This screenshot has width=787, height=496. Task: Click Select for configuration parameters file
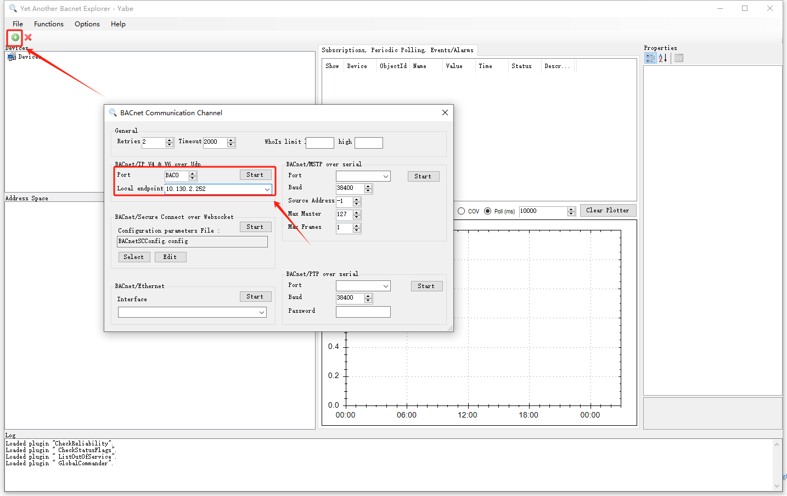(134, 257)
